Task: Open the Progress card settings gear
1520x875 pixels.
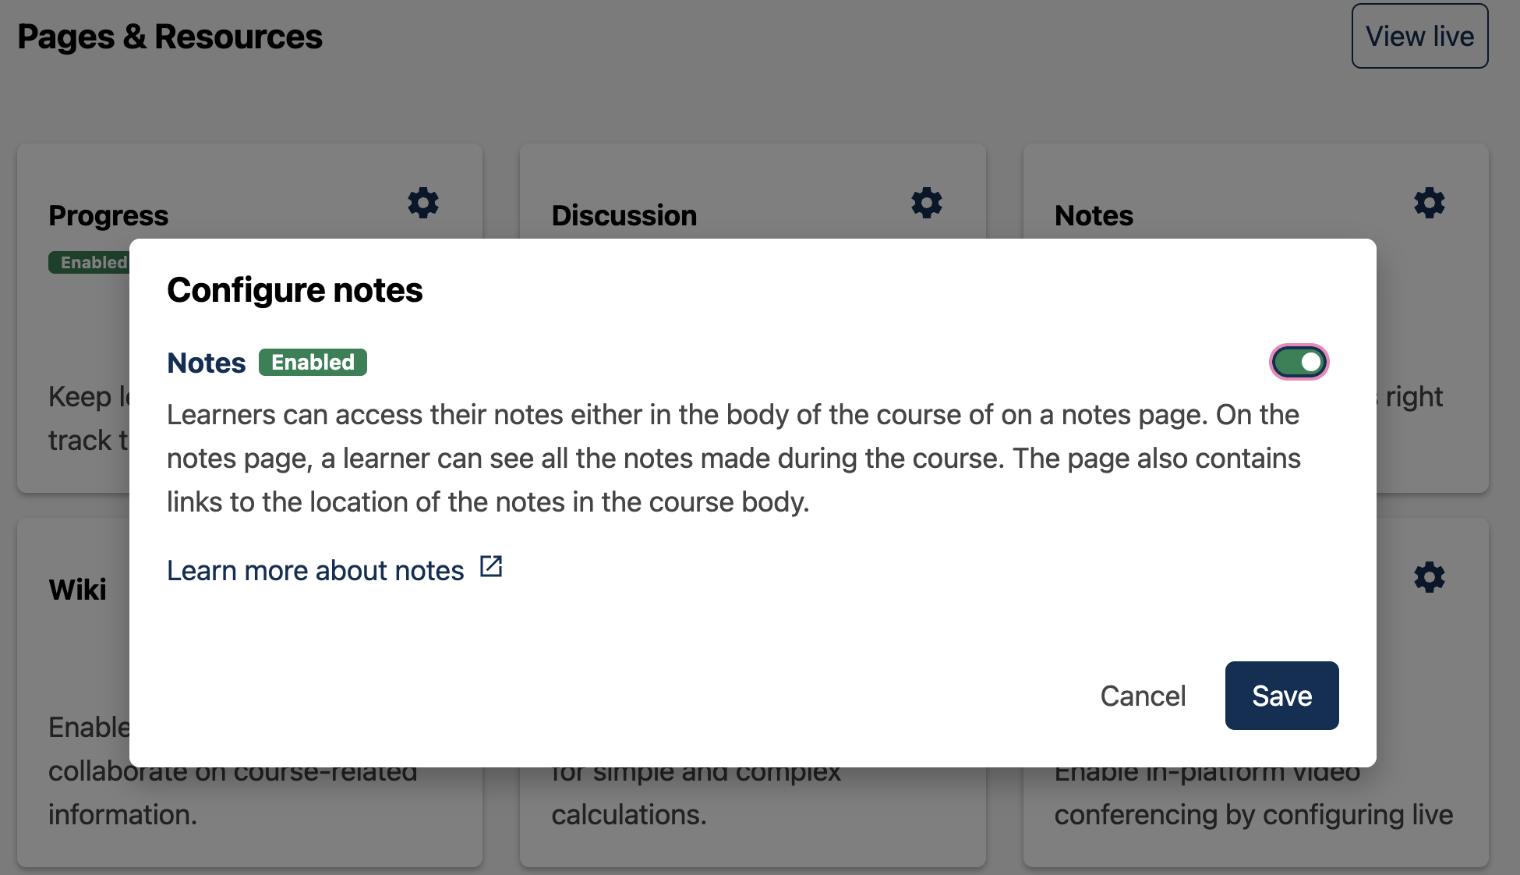Action: point(423,203)
